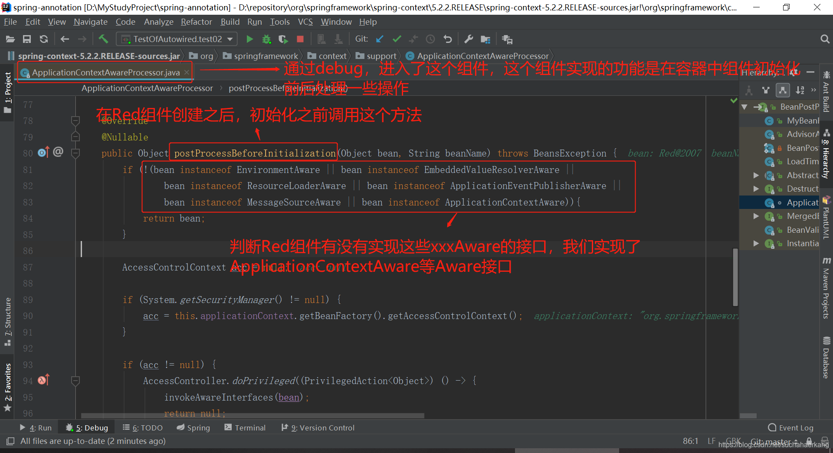This screenshot has height=453, width=833.
Task: Click the green inspection checkmark in editor
Action: point(734,101)
